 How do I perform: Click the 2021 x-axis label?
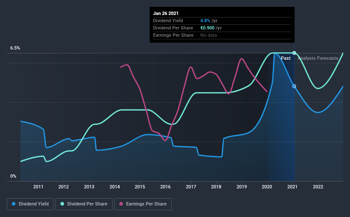tap(292, 187)
